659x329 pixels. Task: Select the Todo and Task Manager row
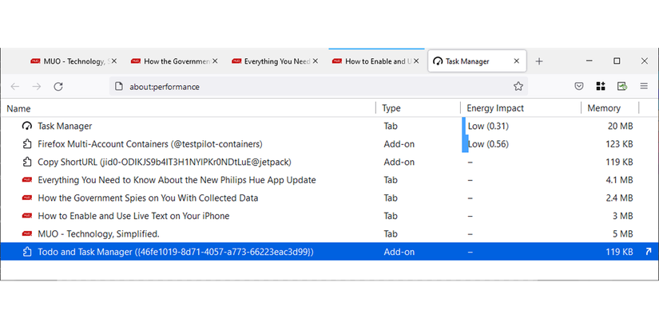coord(329,252)
